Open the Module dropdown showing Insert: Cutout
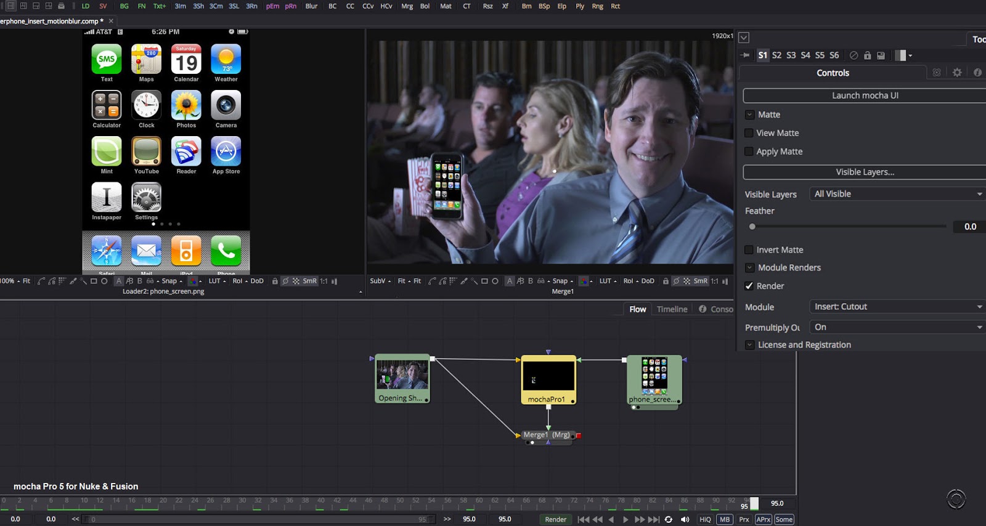The image size is (986, 526). (897, 307)
